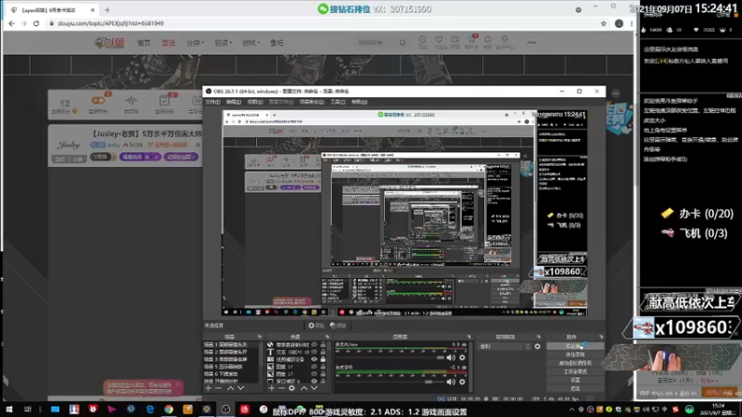Toggle lock on the text (T) source row
Screen dimensions: 742x417
(323, 352)
